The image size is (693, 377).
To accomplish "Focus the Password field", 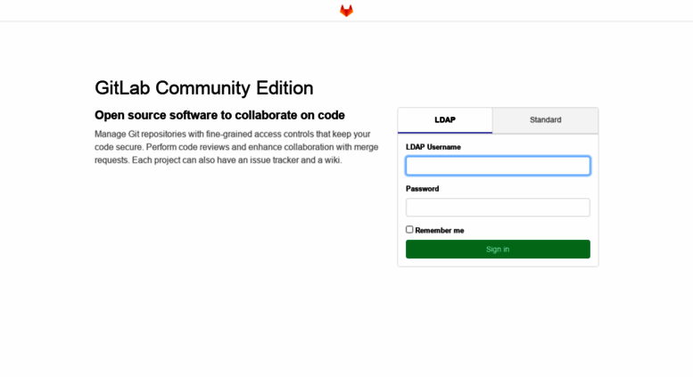I will (x=498, y=208).
